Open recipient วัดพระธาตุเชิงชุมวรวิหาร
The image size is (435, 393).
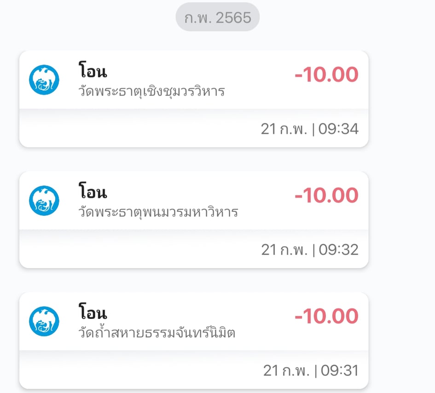click(x=151, y=91)
